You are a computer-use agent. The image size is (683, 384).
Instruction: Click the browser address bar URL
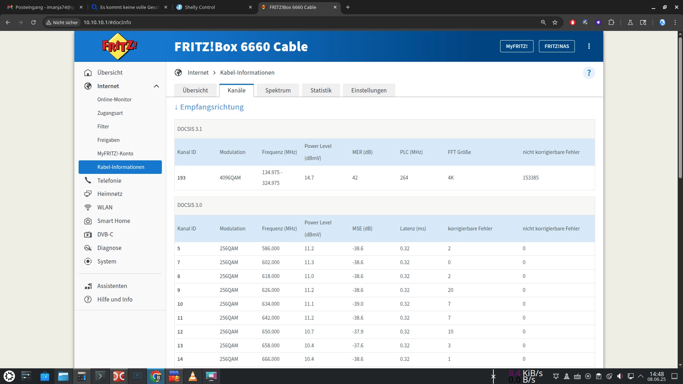tap(107, 22)
